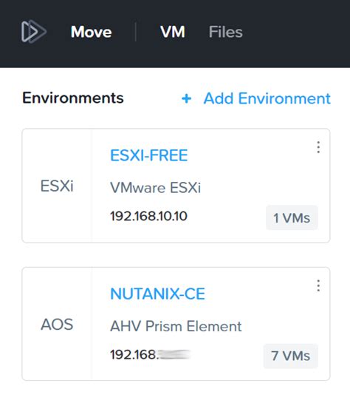Select the 192.168.10.10 IP address text
Screen dimensions: 350x406
coord(148,216)
